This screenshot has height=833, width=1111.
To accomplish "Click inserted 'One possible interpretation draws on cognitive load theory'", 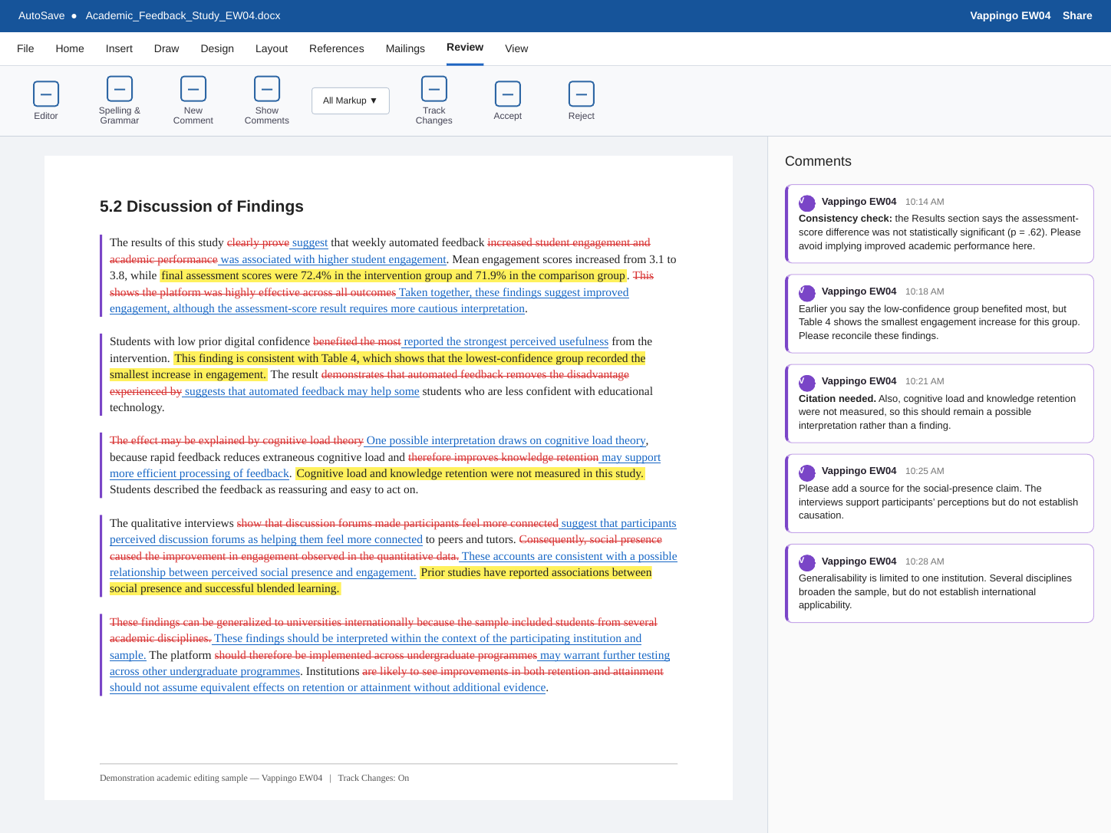I will point(506,440).
